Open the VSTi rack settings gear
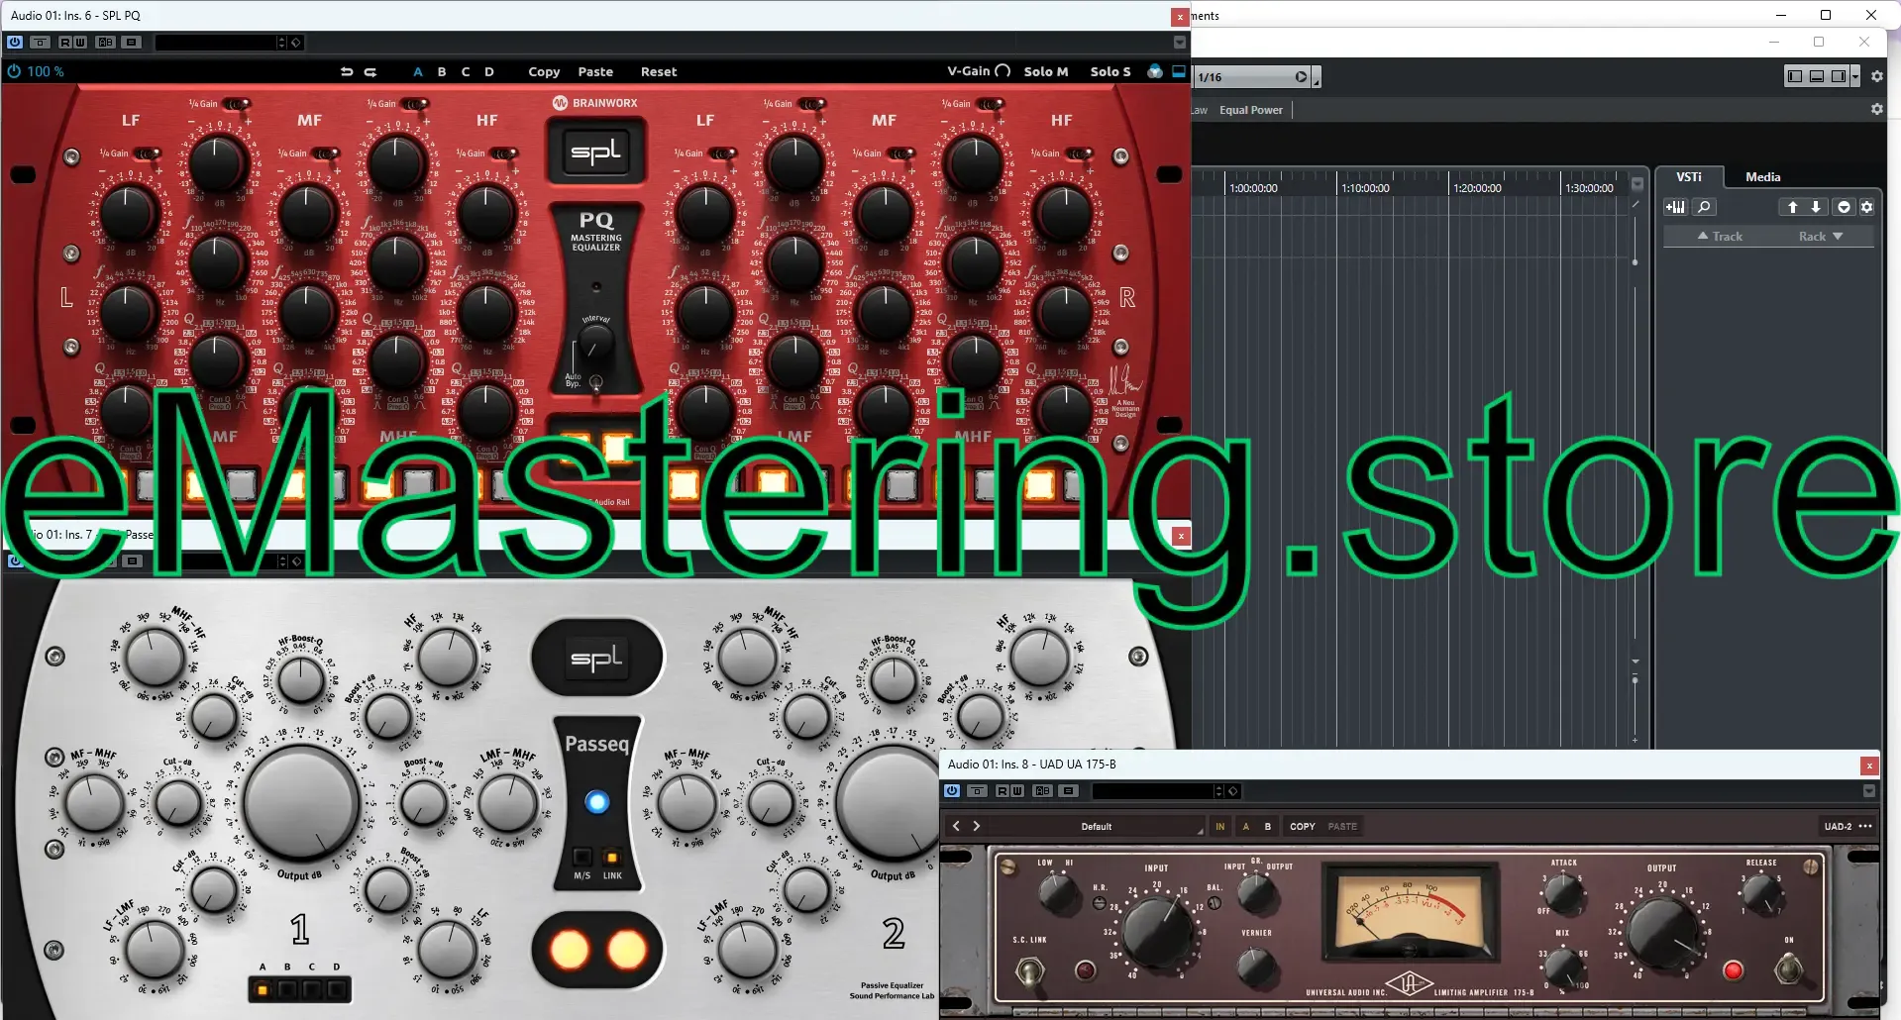The image size is (1901, 1020). pos(1866,207)
